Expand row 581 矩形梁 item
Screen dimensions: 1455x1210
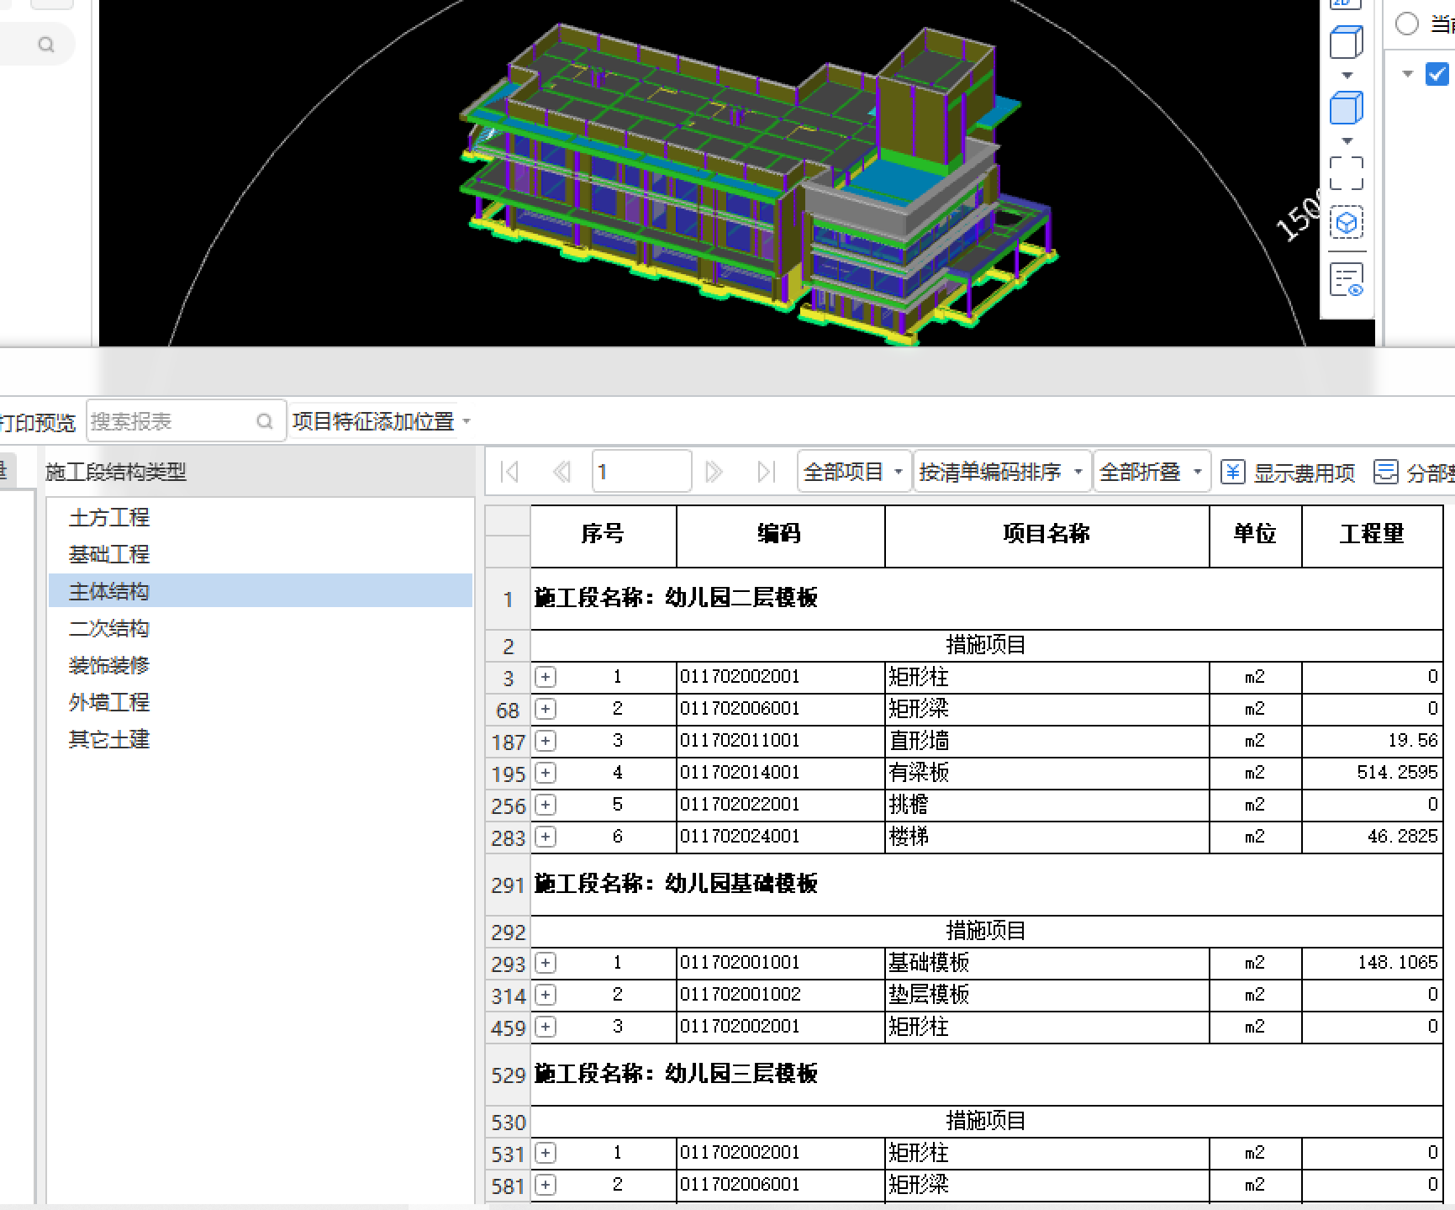click(546, 1185)
